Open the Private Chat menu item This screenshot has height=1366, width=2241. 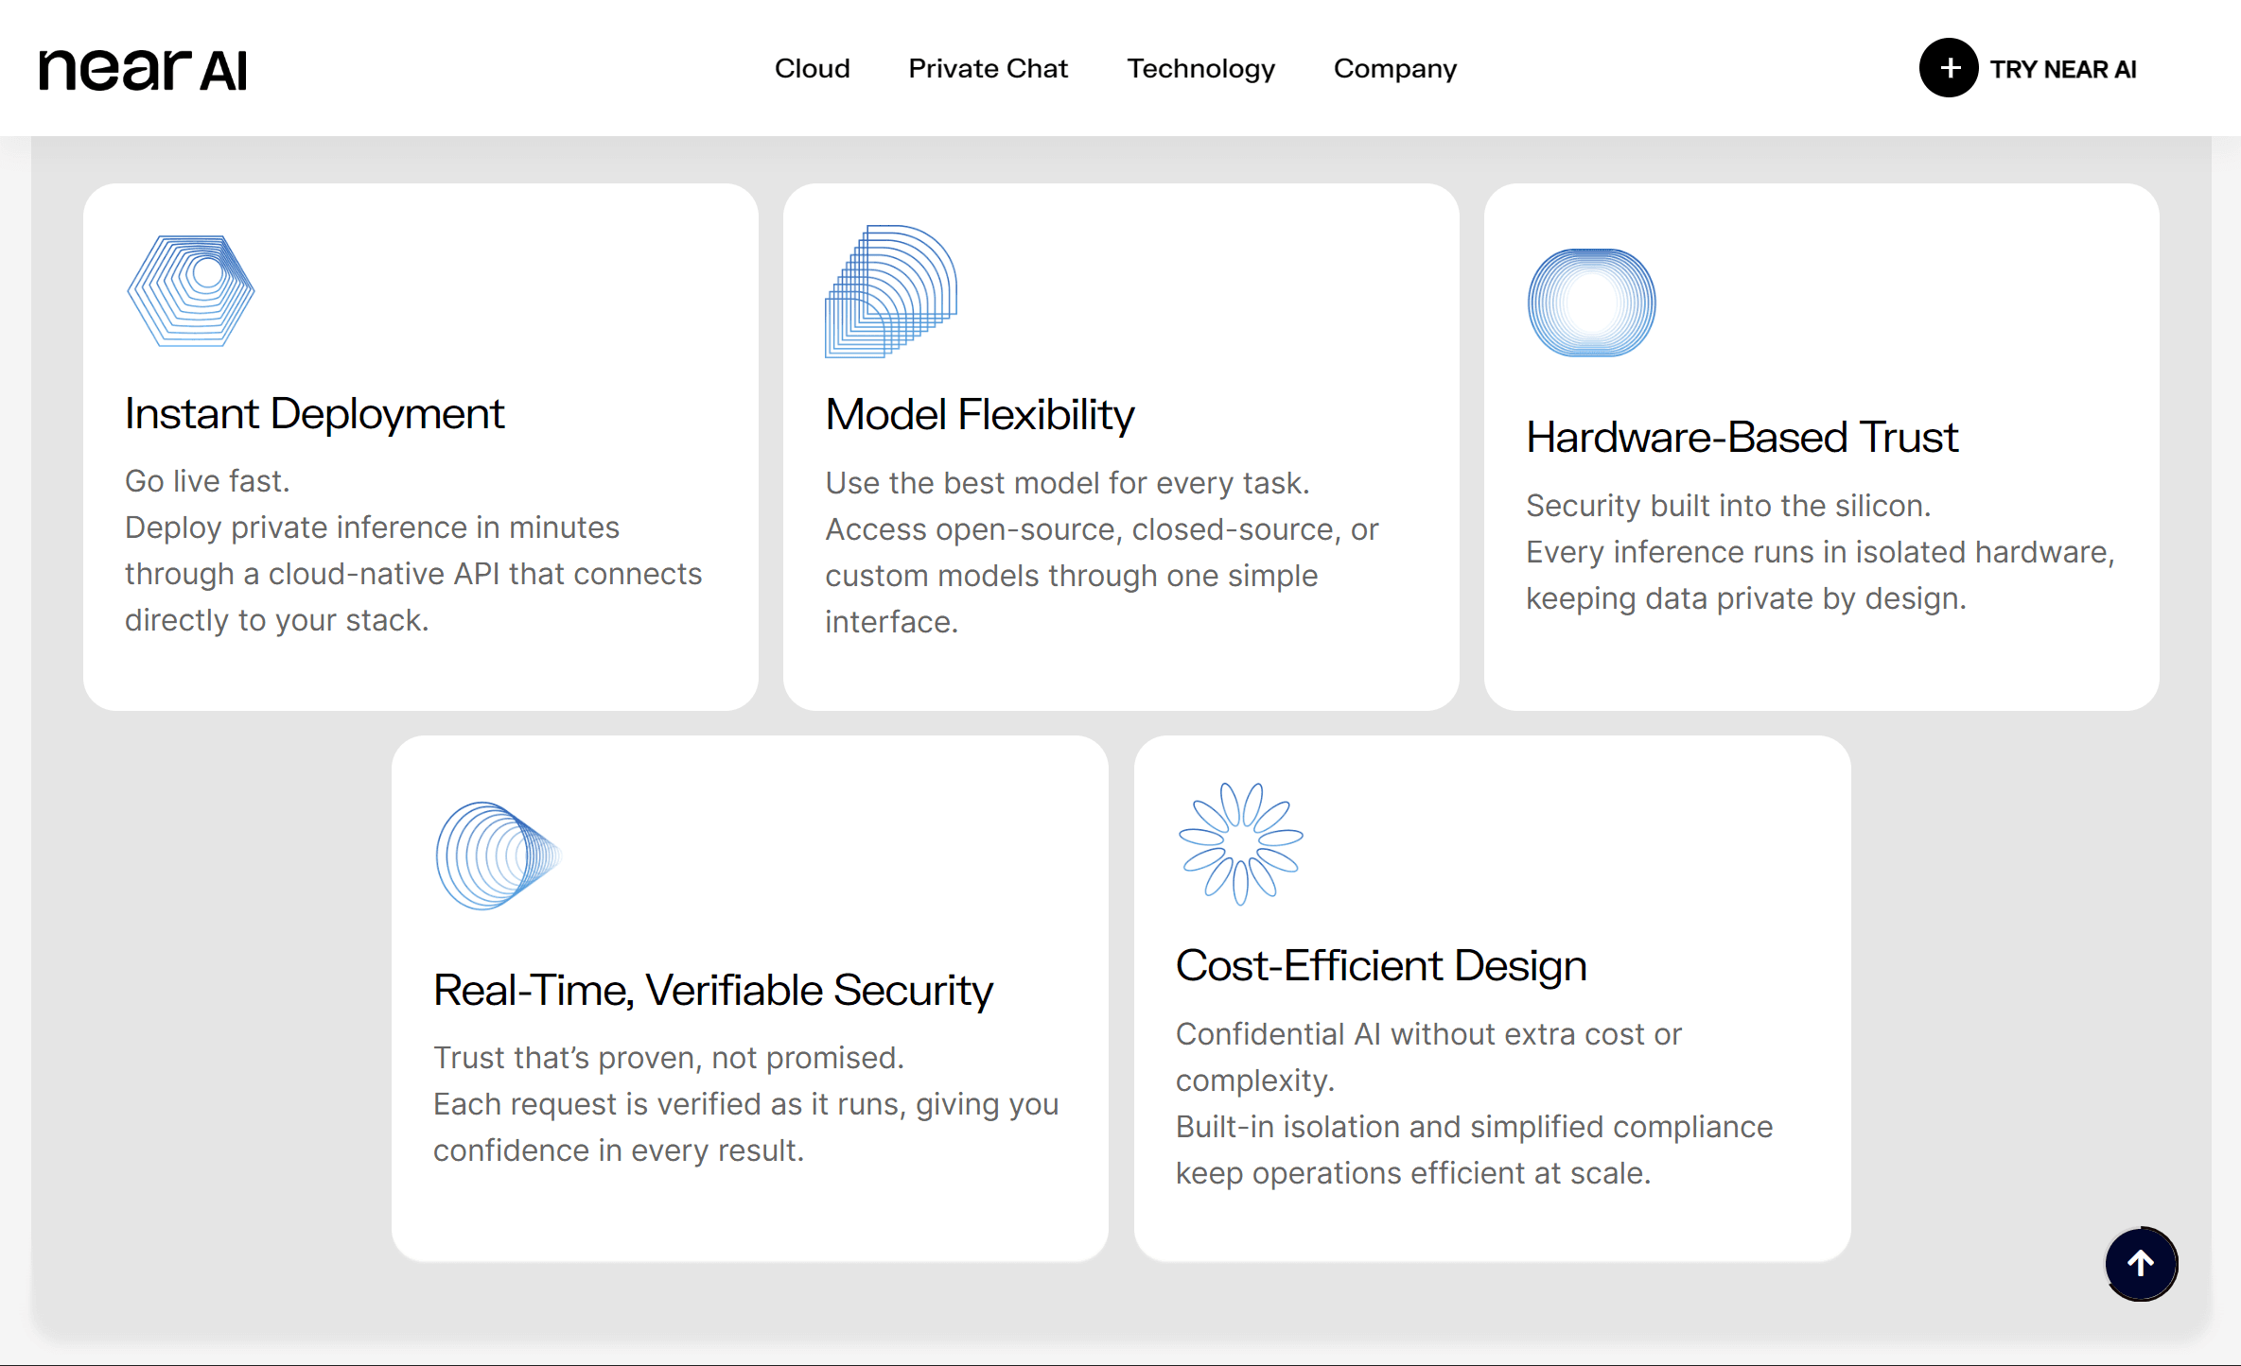pos(988,68)
